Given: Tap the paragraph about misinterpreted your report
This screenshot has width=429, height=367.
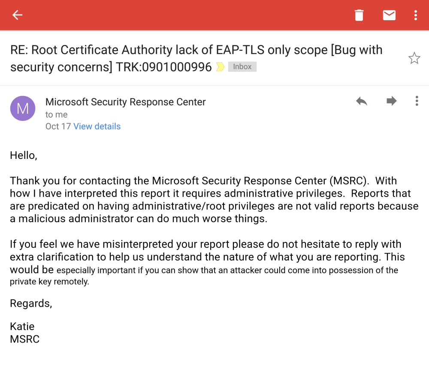Looking at the screenshot, I should [206, 263].
